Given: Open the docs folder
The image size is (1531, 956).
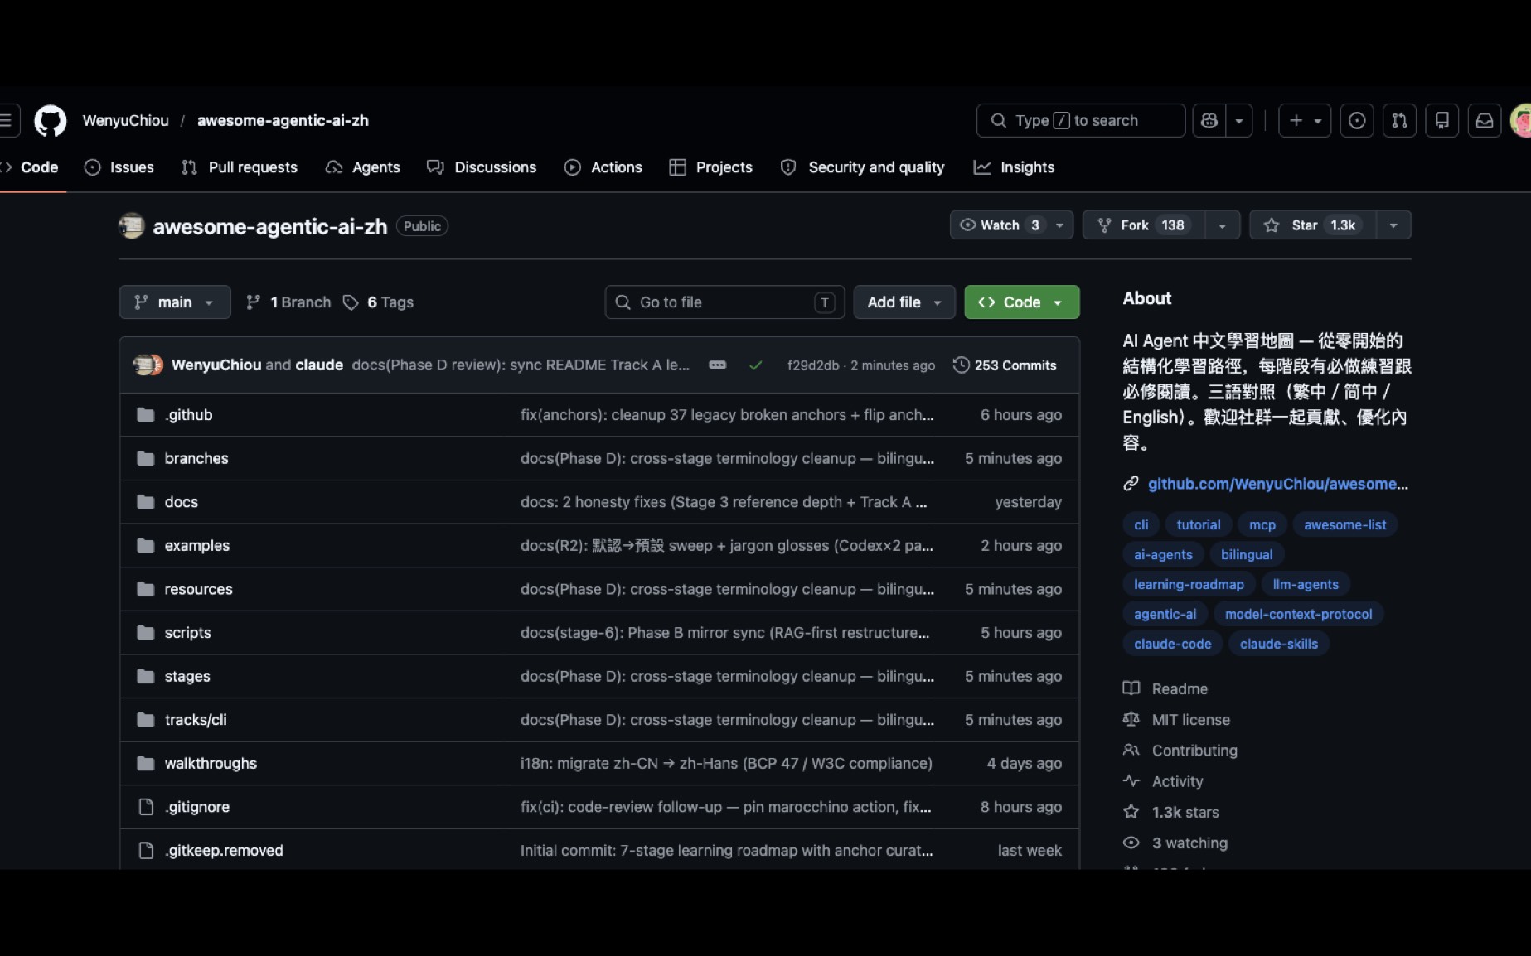Looking at the screenshot, I should (182, 502).
